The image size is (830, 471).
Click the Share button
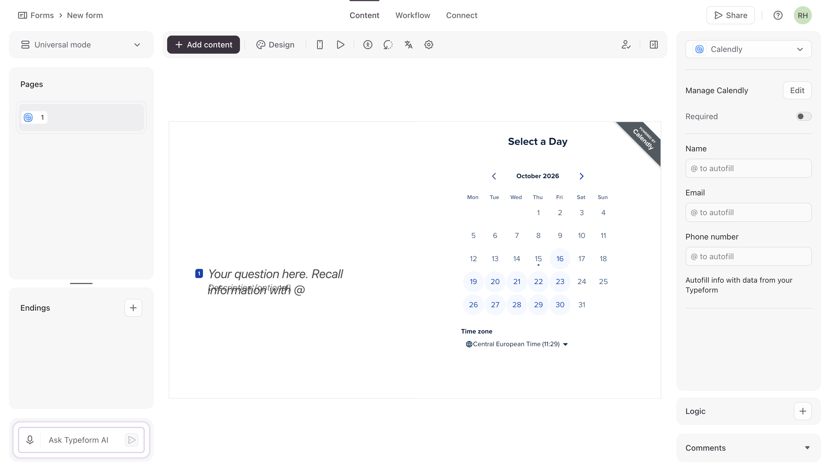tap(730, 15)
